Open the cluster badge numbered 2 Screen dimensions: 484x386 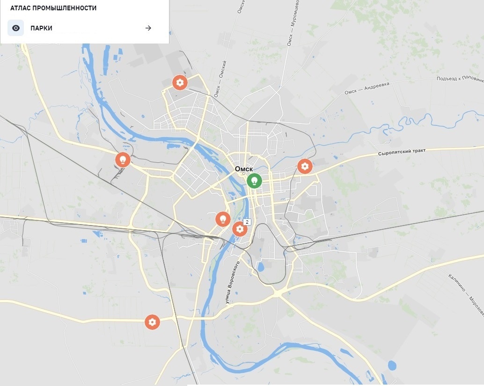247,222
